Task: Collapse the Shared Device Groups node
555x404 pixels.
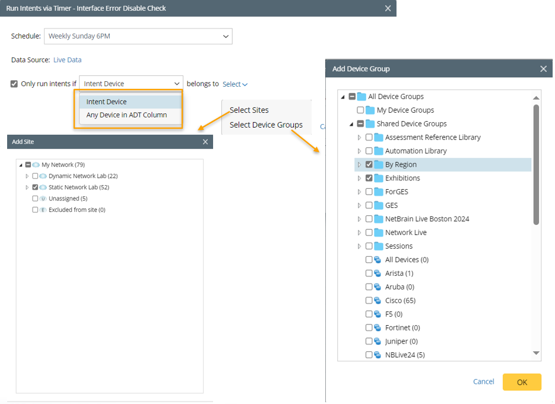Action: [351, 124]
